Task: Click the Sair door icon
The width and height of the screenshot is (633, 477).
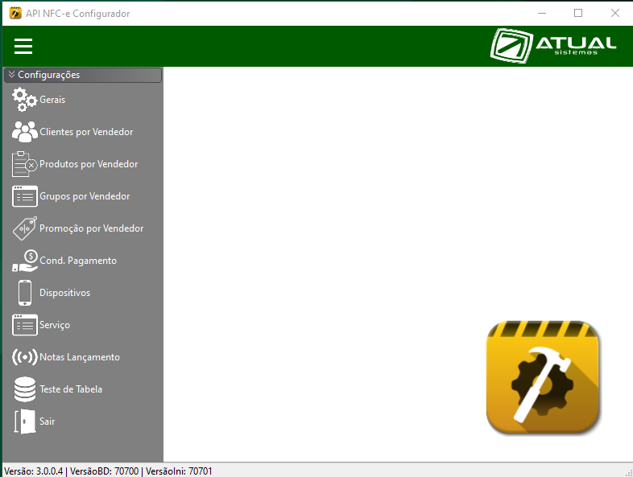Action: pos(25,421)
